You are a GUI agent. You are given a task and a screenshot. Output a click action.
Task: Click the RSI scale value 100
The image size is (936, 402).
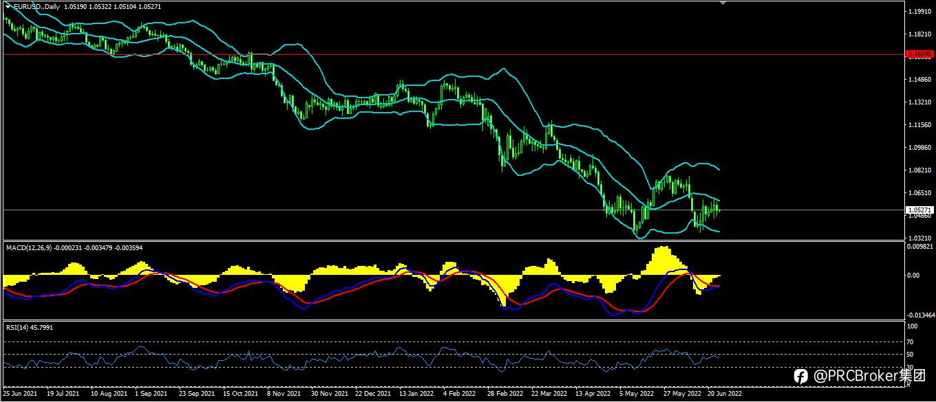(x=914, y=326)
